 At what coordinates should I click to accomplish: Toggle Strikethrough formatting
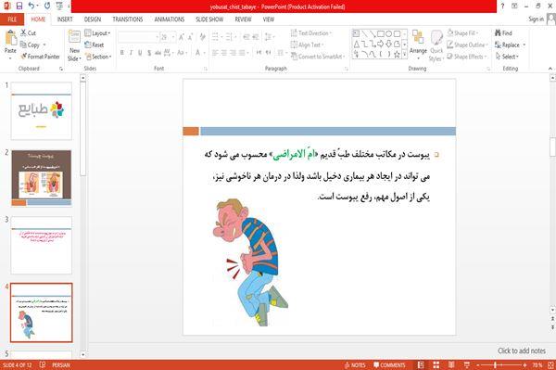[158, 53]
